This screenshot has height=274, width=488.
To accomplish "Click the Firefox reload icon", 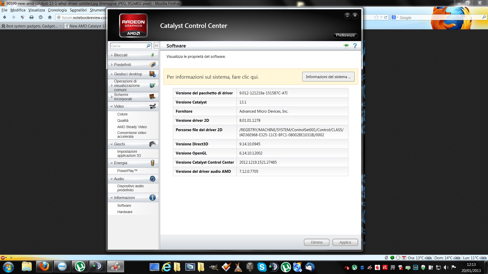I will coord(386,17).
